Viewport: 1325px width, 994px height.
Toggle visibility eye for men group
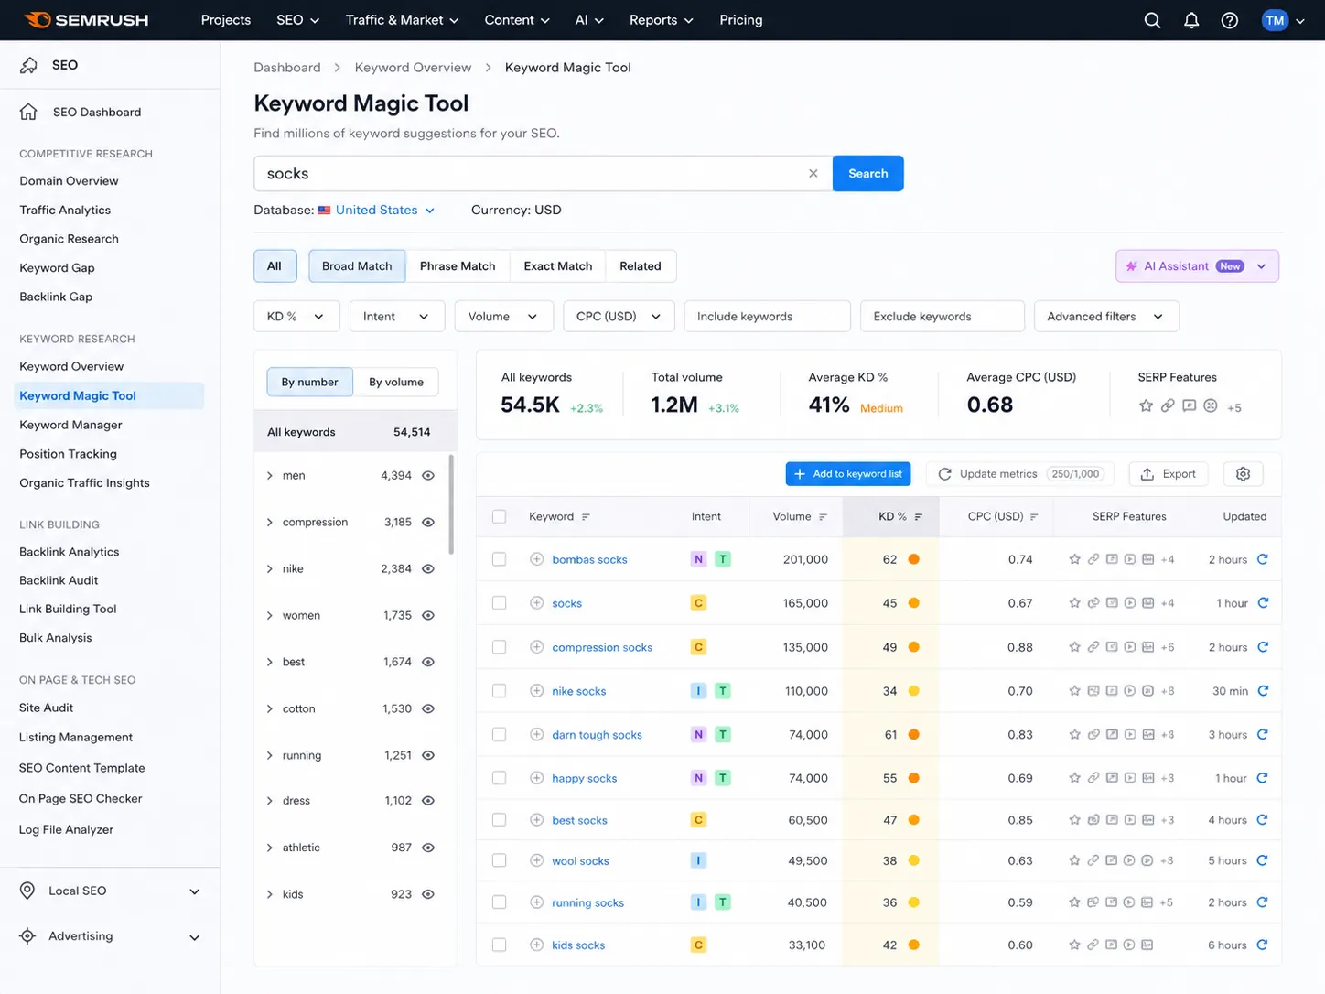pos(427,475)
